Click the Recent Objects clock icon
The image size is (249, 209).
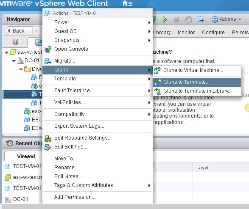coord(10,143)
